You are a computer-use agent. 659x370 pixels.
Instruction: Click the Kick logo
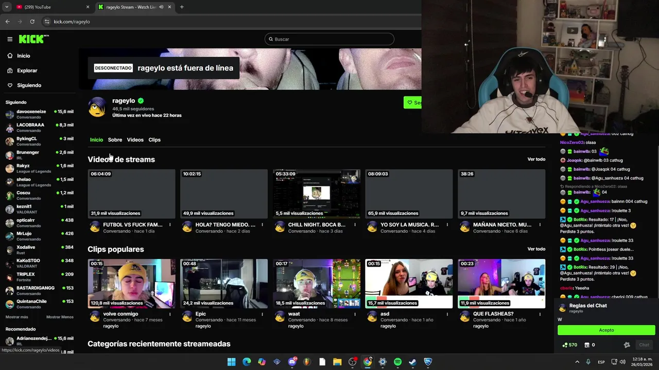click(33, 39)
